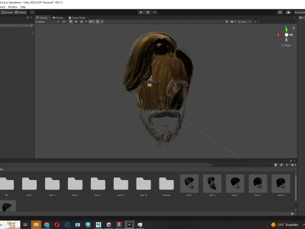Toggle scene audio with the speaker icon
Viewport: 305px width, 229px height.
76,22
